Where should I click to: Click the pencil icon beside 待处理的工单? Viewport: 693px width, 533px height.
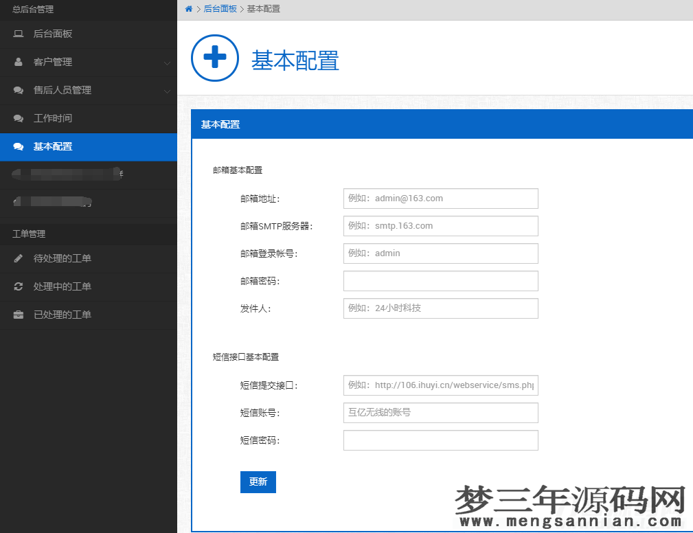(x=17, y=259)
